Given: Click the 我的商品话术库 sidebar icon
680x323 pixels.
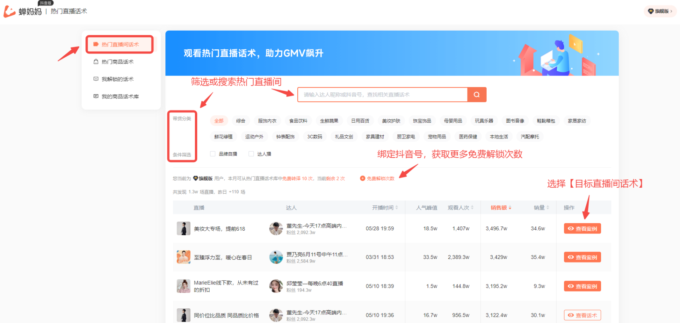Looking at the screenshot, I should pyautogui.click(x=96, y=96).
